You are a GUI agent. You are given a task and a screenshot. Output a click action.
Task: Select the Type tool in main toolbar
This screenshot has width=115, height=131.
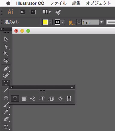6,83
